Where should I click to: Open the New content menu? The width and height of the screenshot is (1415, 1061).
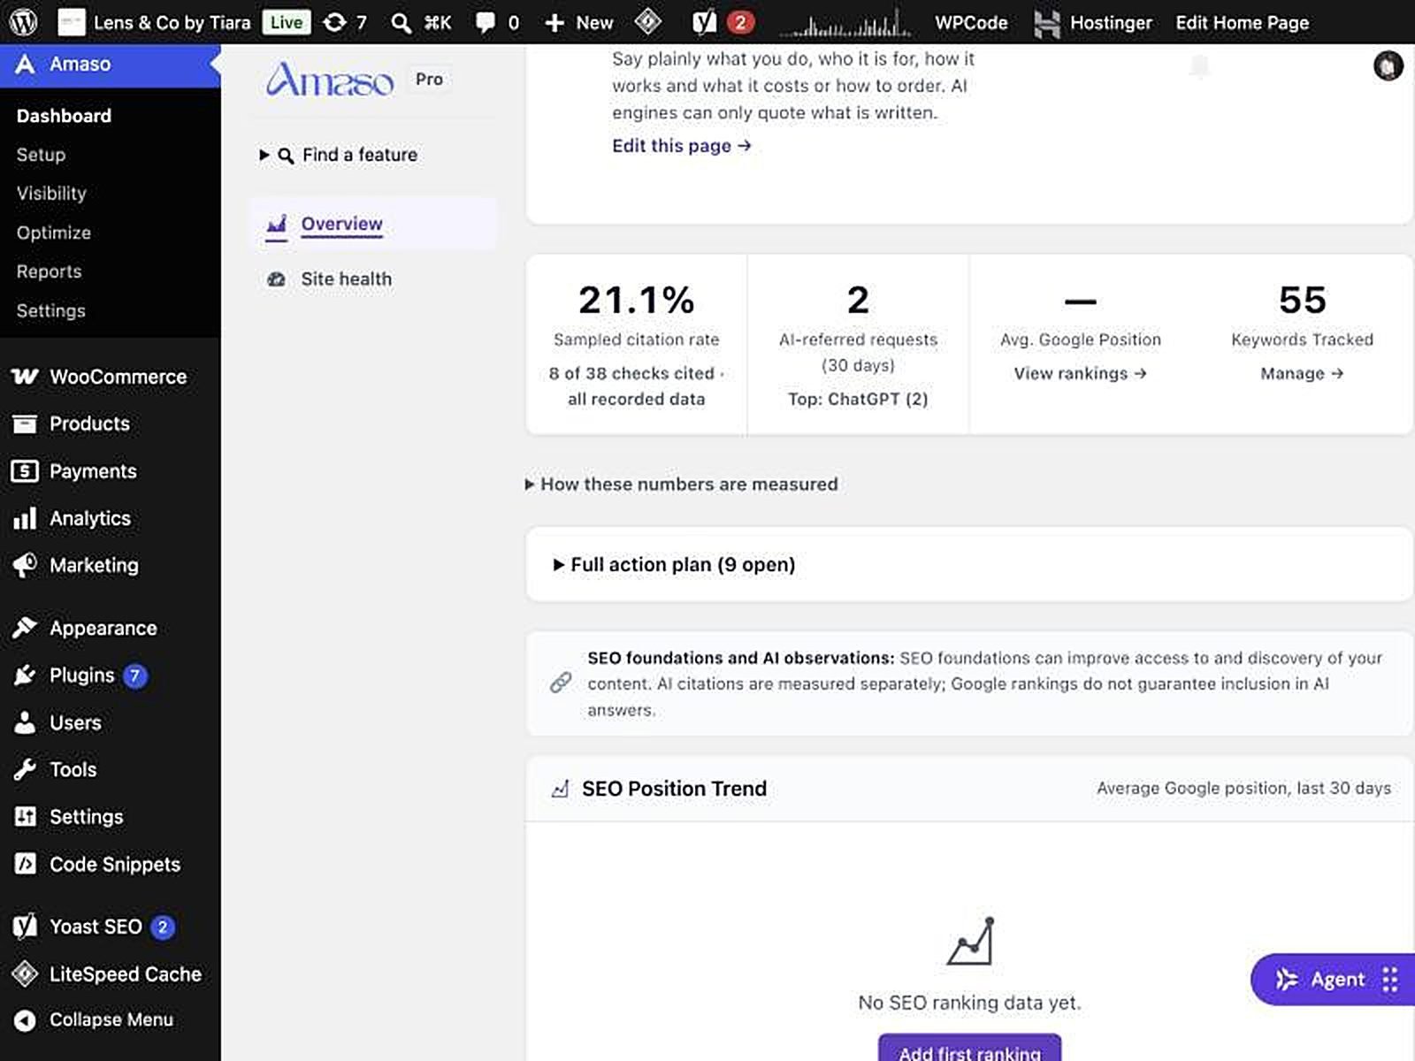pos(578,22)
